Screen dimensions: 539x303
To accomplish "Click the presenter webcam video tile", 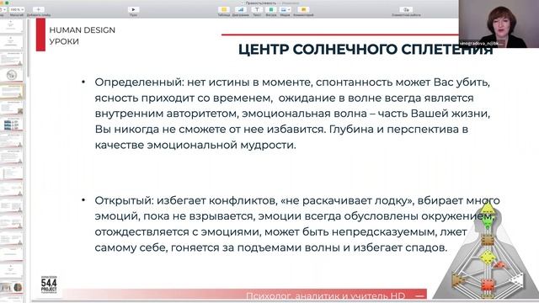I will (499, 24).
